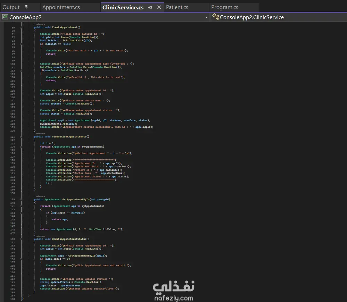This screenshot has height=302, width=347.
Task: Click the UpdateAppointmentStatus method name
Action: [x=69, y=239]
